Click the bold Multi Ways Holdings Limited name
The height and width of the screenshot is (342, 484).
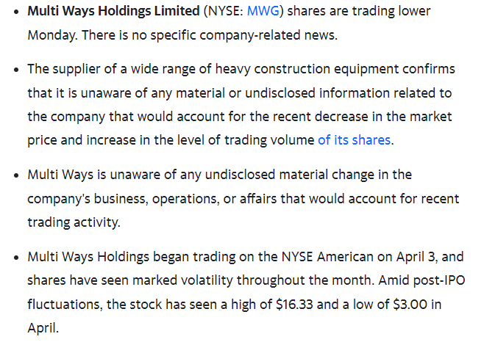pos(113,12)
